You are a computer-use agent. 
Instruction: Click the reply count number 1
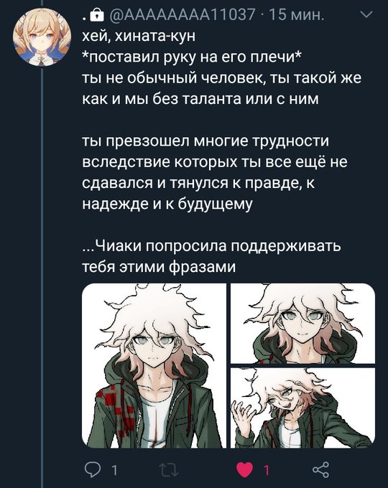coord(114,470)
